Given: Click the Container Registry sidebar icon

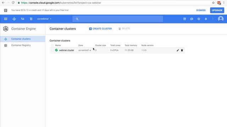Looking at the screenshot, I should [6, 46].
